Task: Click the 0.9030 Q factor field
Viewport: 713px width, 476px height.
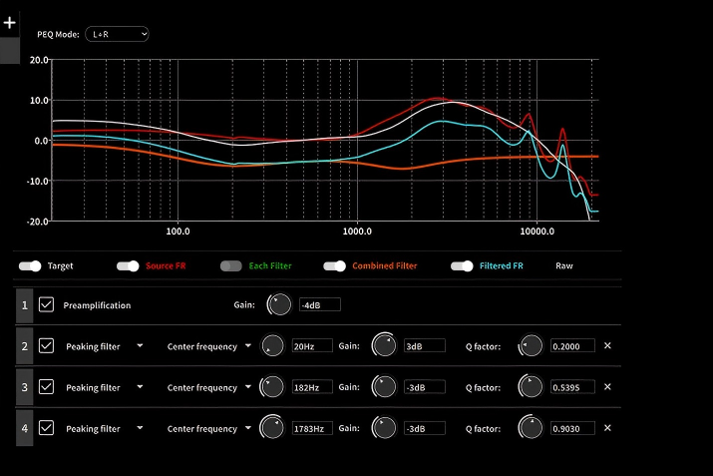Action: pyautogui.click(x=571, y=428)
